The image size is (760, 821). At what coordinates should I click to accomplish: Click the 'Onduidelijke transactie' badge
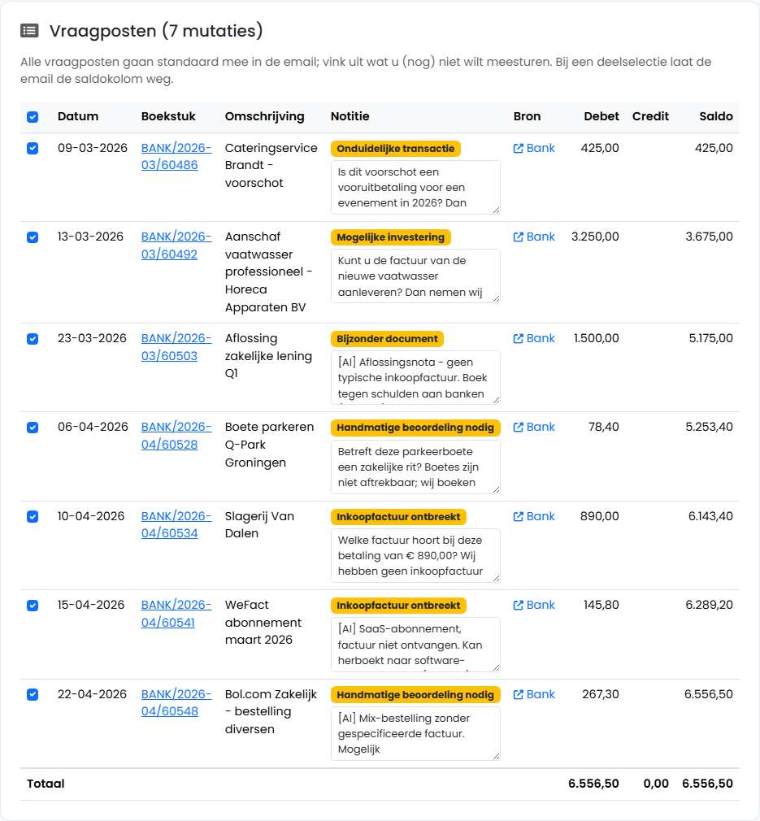click(x=396, y=149)
